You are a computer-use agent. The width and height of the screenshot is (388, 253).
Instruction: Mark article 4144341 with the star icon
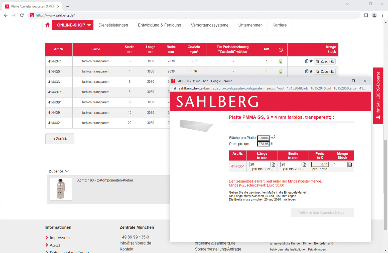tap(311, 61)
